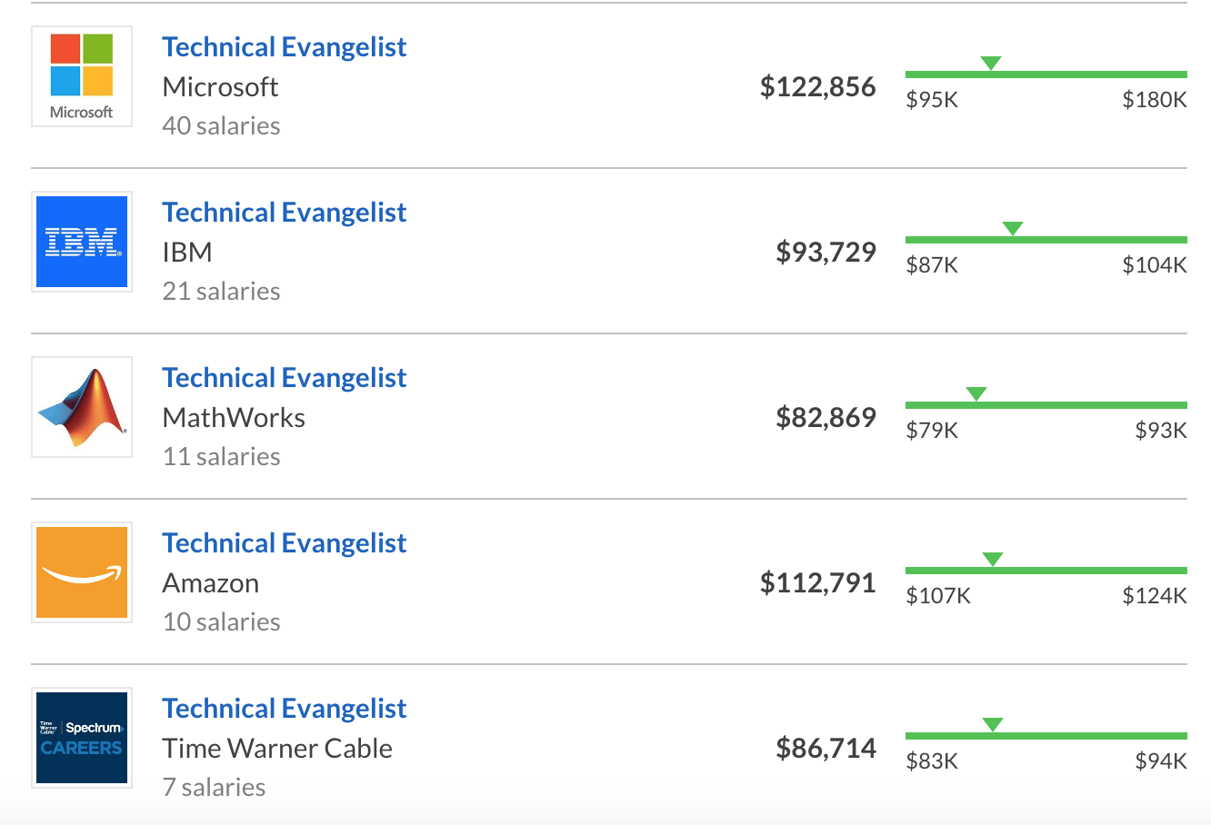Open Amazon's Technical Evangelist page
The image size is (1211, 825).
point(284,542)
